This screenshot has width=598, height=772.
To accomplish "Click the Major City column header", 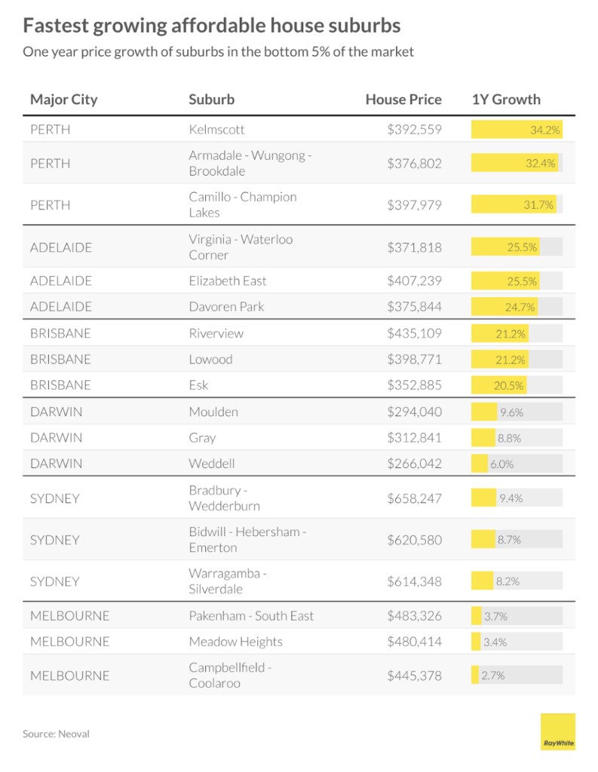I will point(64,100).
